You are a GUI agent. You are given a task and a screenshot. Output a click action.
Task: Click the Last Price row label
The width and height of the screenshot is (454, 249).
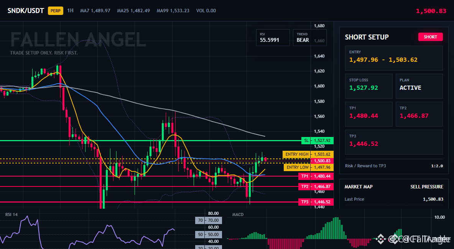(x=354, y=199)
